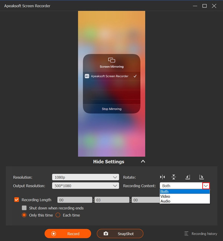The width and height of the screenshot is (223, 241).
Task: Click the Screen Mirroring icon in preview
Action: coord(111,60)
